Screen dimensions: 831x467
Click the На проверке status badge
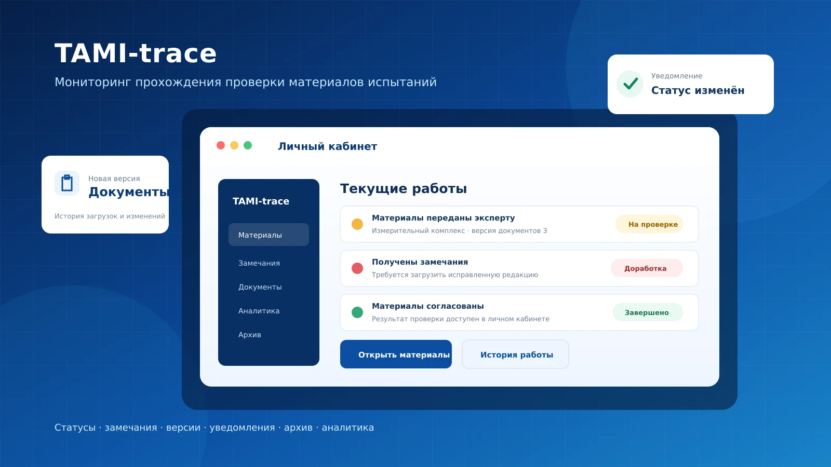pos(649,224)
